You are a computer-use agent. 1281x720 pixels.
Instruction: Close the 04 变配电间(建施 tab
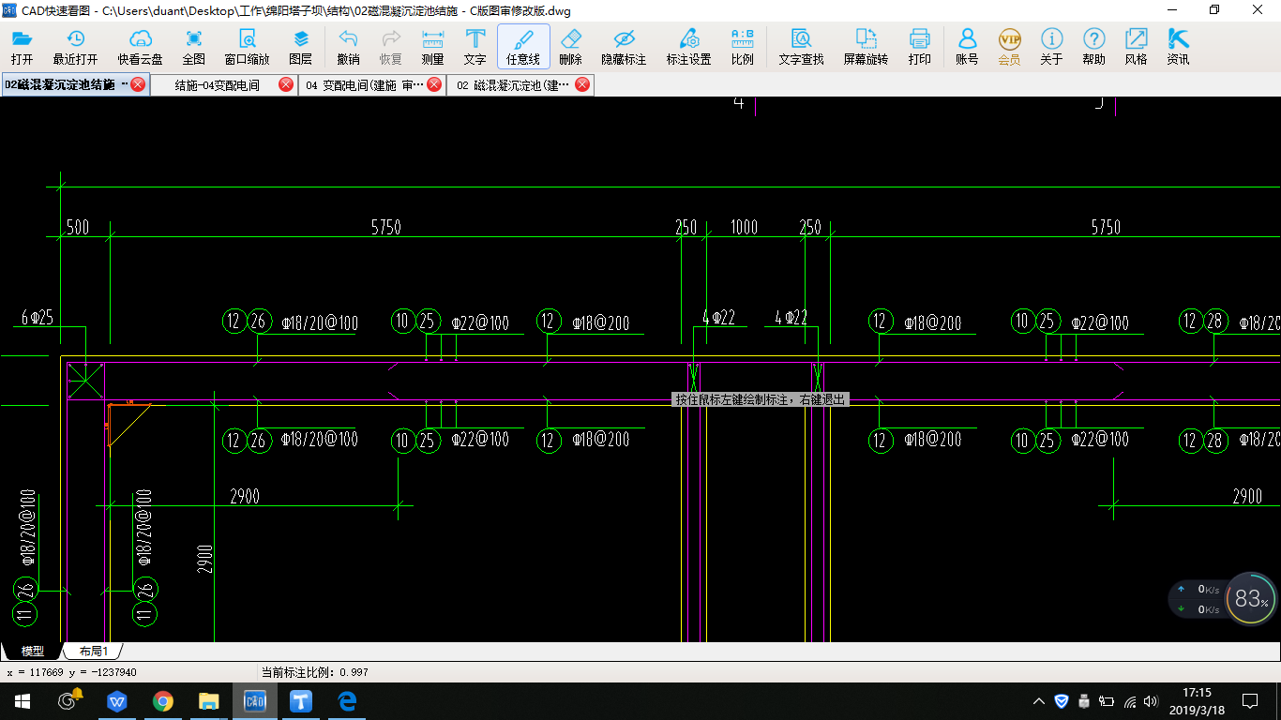[434, 84]
